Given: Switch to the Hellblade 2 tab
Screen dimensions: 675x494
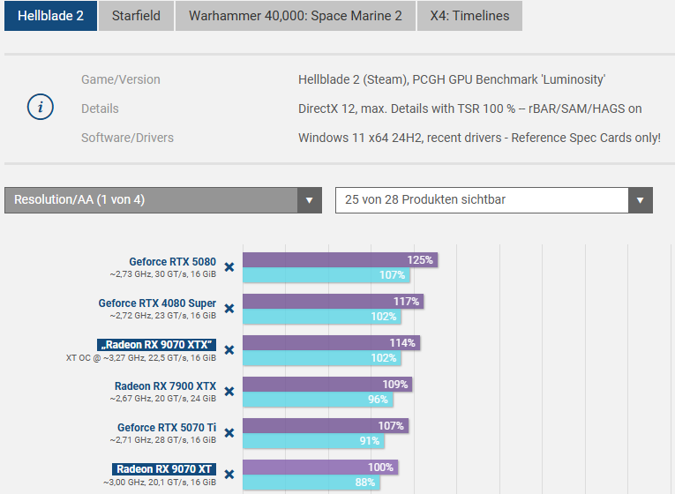Looking at the screenshot, I should [x=50, y=16].
